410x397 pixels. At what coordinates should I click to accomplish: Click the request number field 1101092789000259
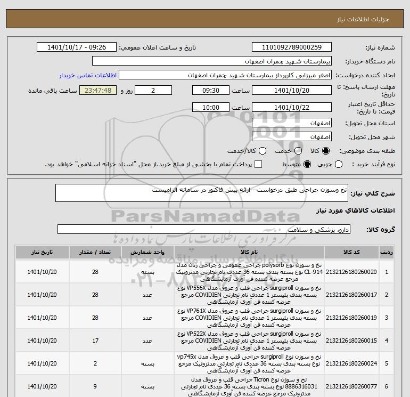[x=292, y=47]
